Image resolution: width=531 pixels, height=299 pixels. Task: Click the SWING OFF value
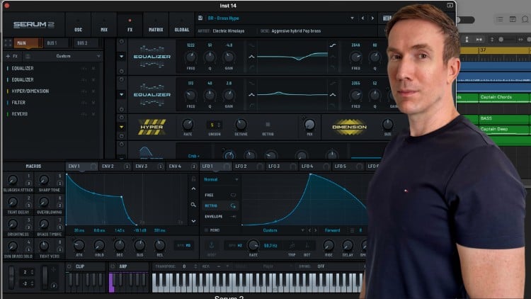320,266
